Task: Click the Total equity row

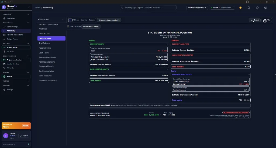Action: (211, 100)
